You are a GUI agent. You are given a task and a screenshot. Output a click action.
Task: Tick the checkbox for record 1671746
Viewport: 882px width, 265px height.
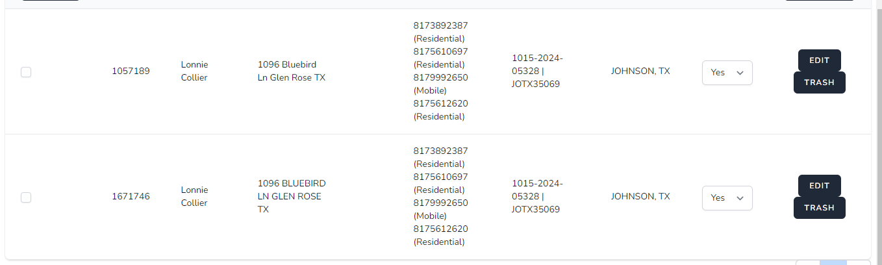26,197
